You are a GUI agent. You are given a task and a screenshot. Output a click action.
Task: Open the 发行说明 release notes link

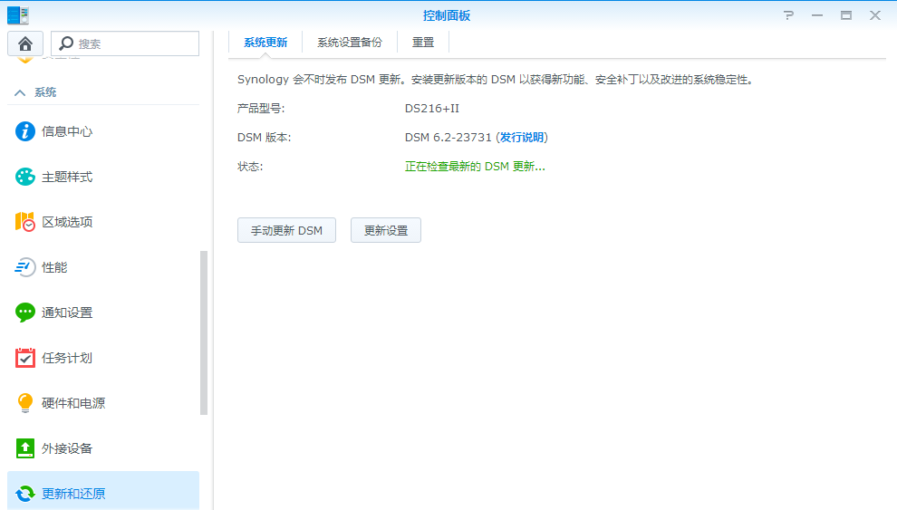[x=522, y=138]
